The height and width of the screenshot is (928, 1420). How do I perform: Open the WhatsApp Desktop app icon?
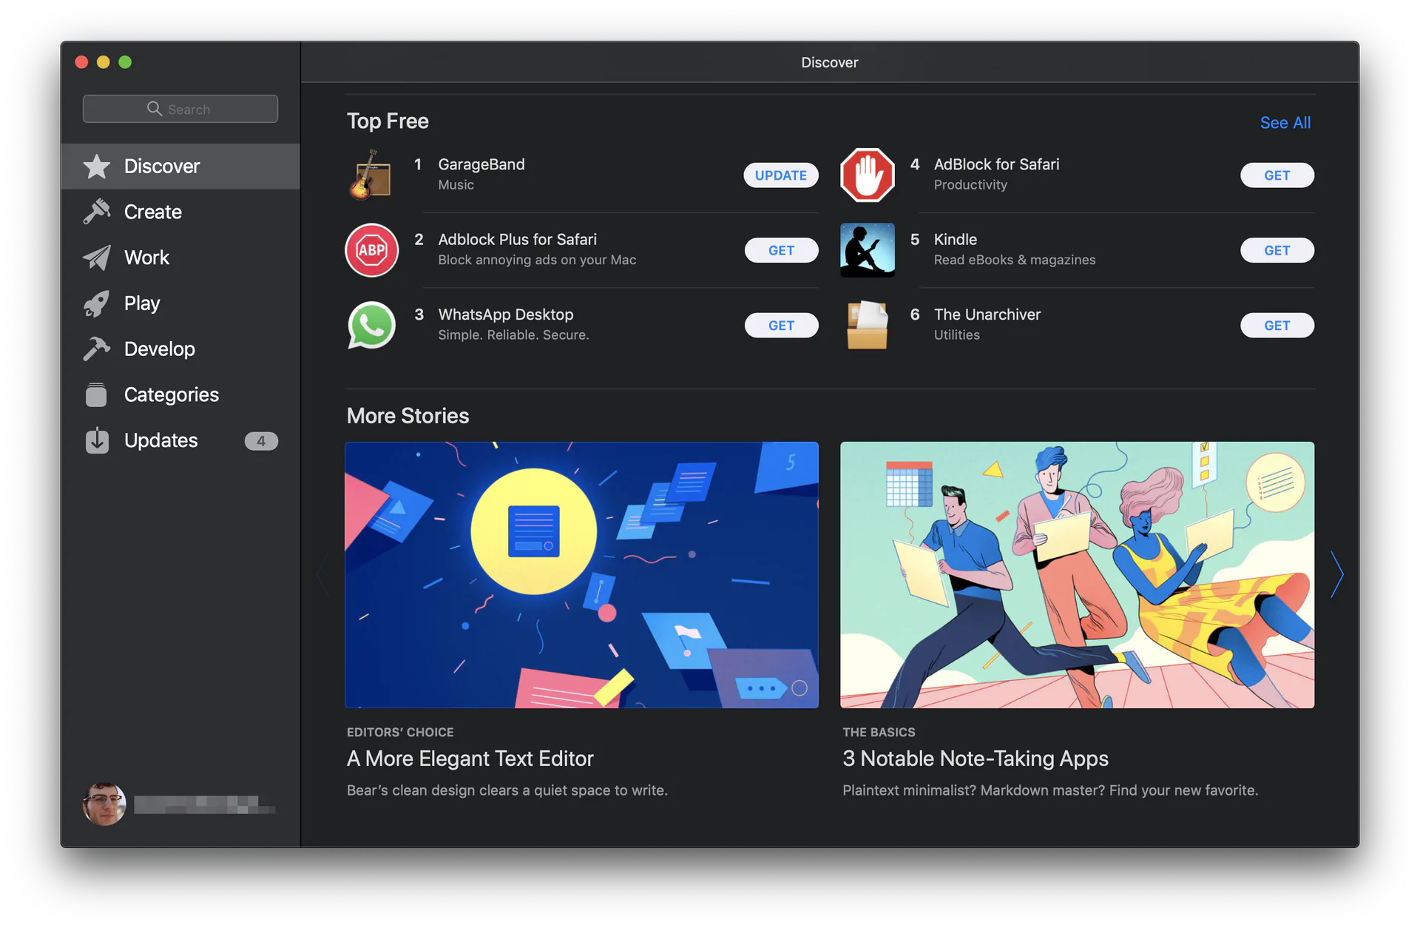tap(371, 325)
